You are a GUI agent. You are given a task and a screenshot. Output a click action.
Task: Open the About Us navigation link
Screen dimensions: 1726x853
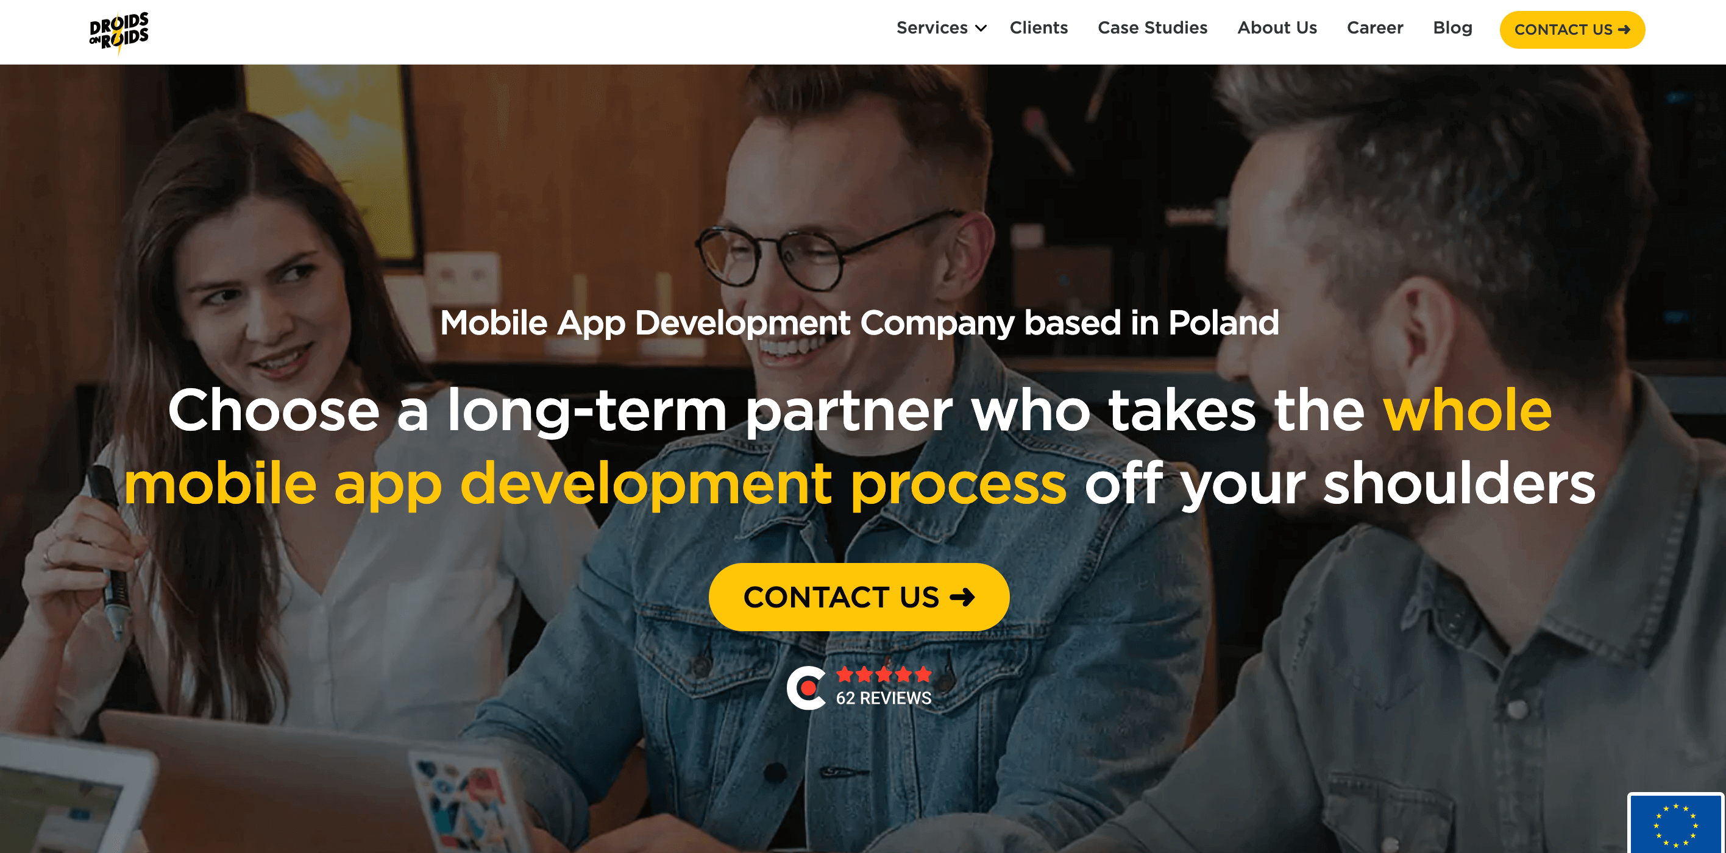coord(1277,27)
